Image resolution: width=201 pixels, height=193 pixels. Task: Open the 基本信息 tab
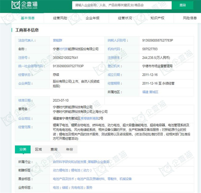(28, 18)
